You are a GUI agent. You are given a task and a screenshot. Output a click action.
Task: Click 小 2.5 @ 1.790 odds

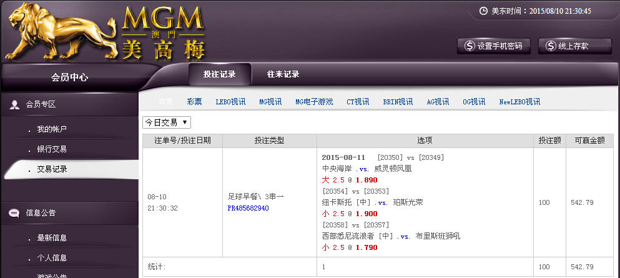click(x=350, y=247)
